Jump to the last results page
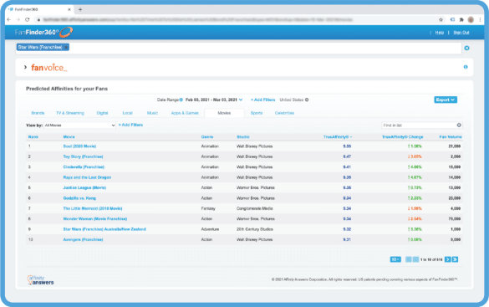489x307 pixels. coord(455,259)
